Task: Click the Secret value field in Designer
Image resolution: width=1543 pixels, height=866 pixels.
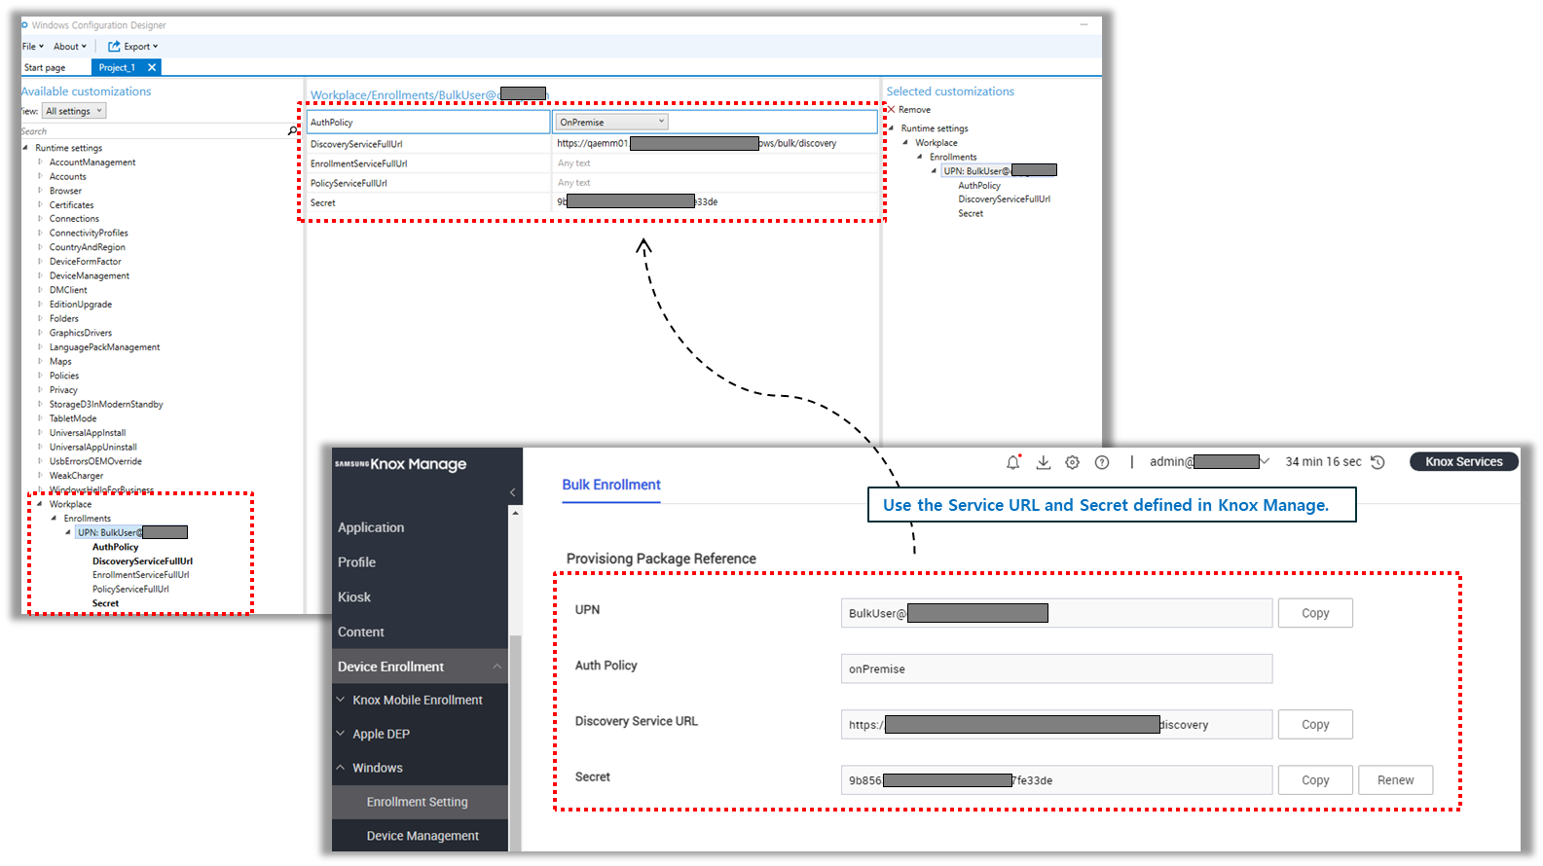Action: pos(715,202)
